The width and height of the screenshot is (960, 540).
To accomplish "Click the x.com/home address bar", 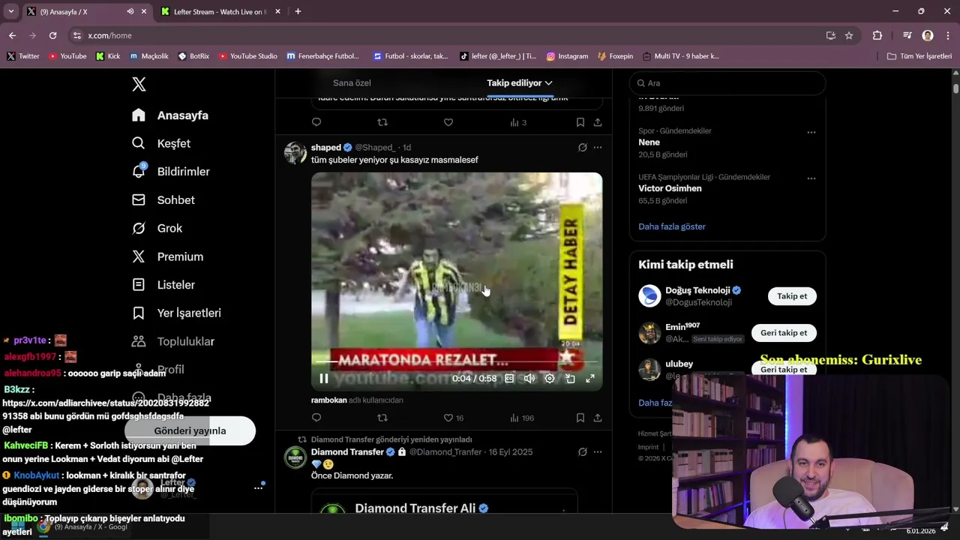I will click(442, 35).
